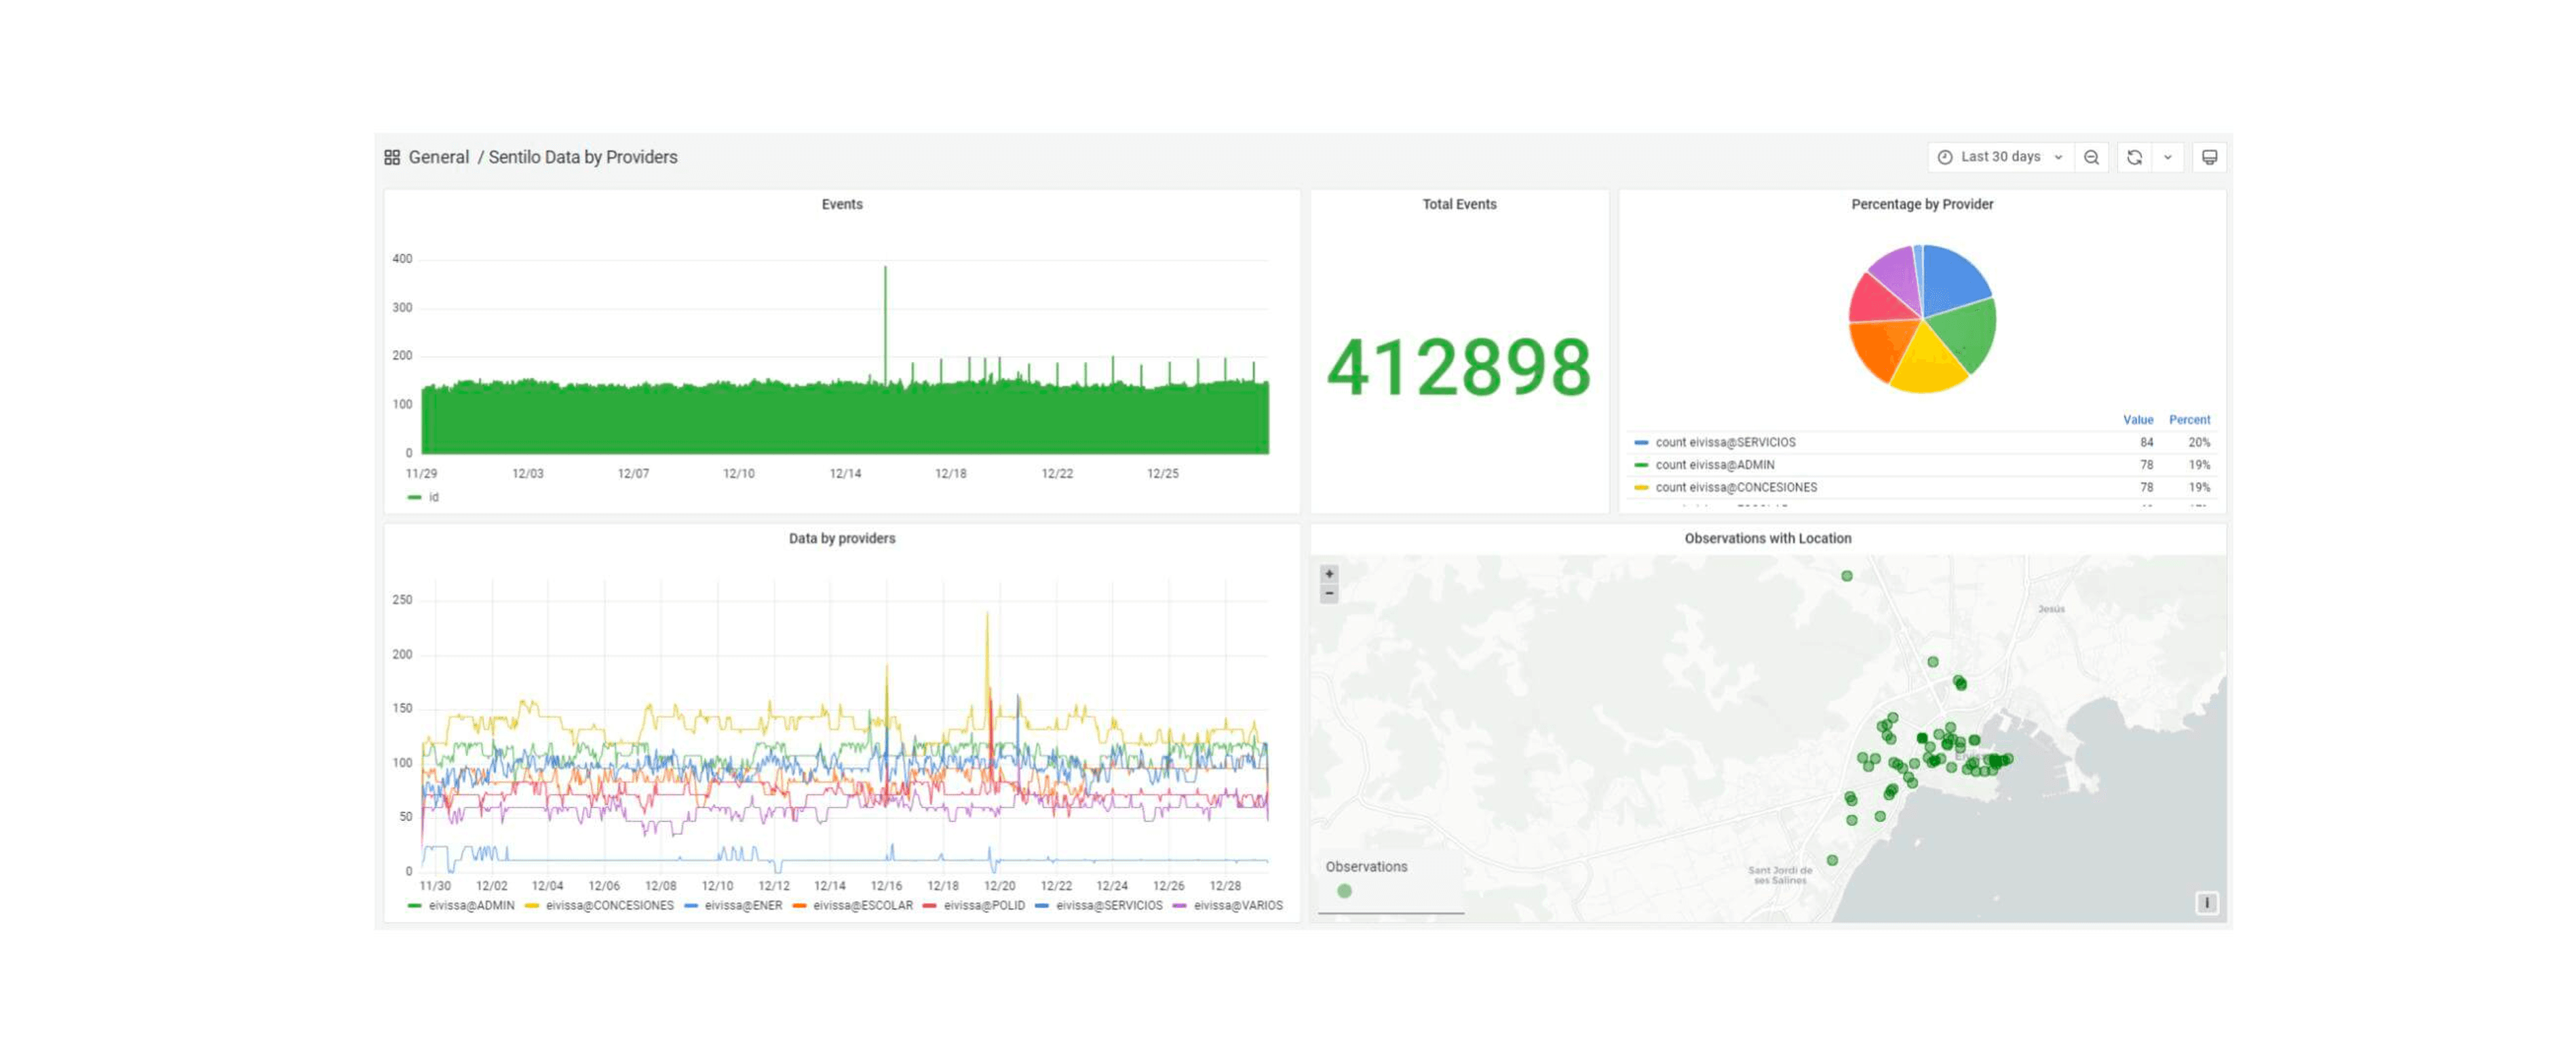Refresh the dashboard using the refresh icon
This screenshot has width=2576, height=1063.
tap(2135, 157)
